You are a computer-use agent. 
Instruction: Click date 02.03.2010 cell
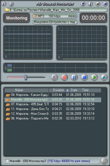74,118
